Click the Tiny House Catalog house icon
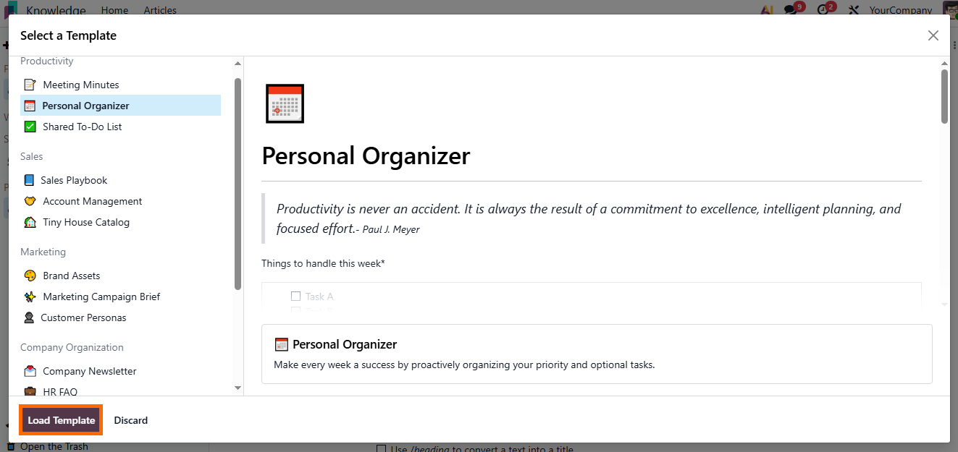Screen dimensions: 958x452 pos(30,222)
